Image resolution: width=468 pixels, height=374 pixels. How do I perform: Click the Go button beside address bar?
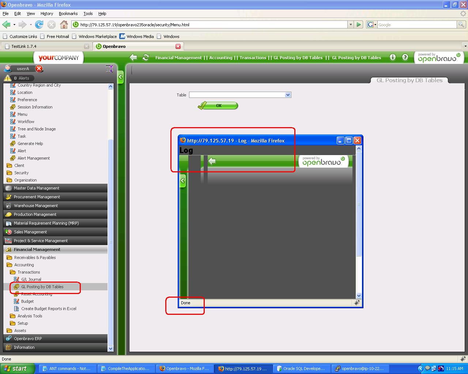pyautogui.click(x=359, y=24)
